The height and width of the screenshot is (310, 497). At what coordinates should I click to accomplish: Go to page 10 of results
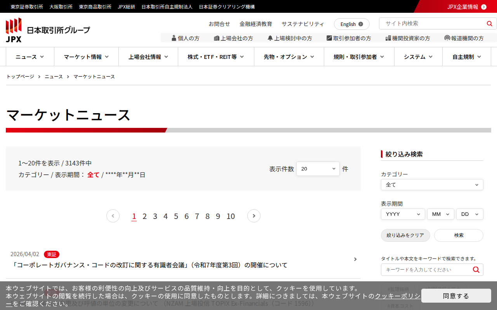231,216
